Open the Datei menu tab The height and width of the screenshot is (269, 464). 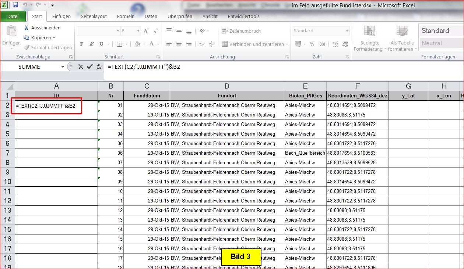click(x=13, y=16)
